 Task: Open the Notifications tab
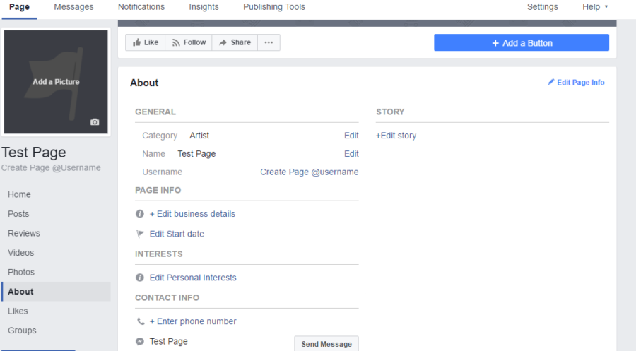pos(141,7)
